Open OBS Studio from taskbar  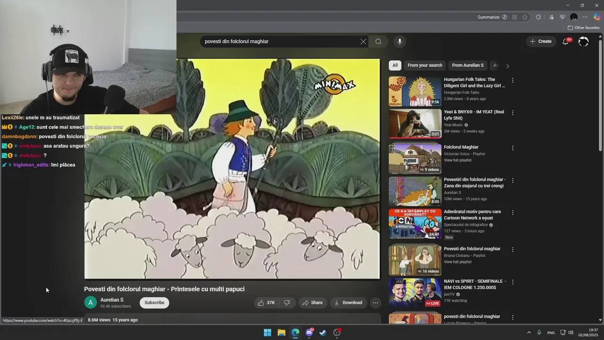pos(337,332)
